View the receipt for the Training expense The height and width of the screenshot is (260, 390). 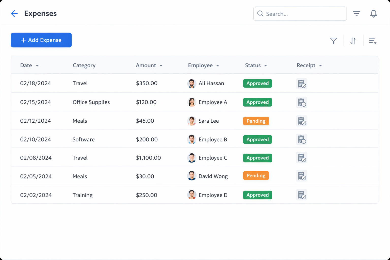(x=301, y=195)
